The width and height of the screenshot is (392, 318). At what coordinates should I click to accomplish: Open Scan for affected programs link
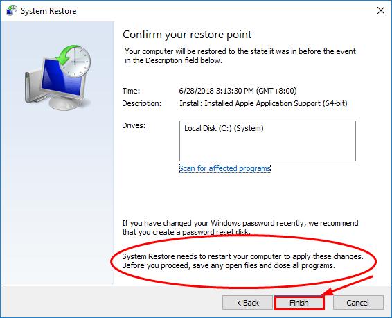click(x=225, y=168)
